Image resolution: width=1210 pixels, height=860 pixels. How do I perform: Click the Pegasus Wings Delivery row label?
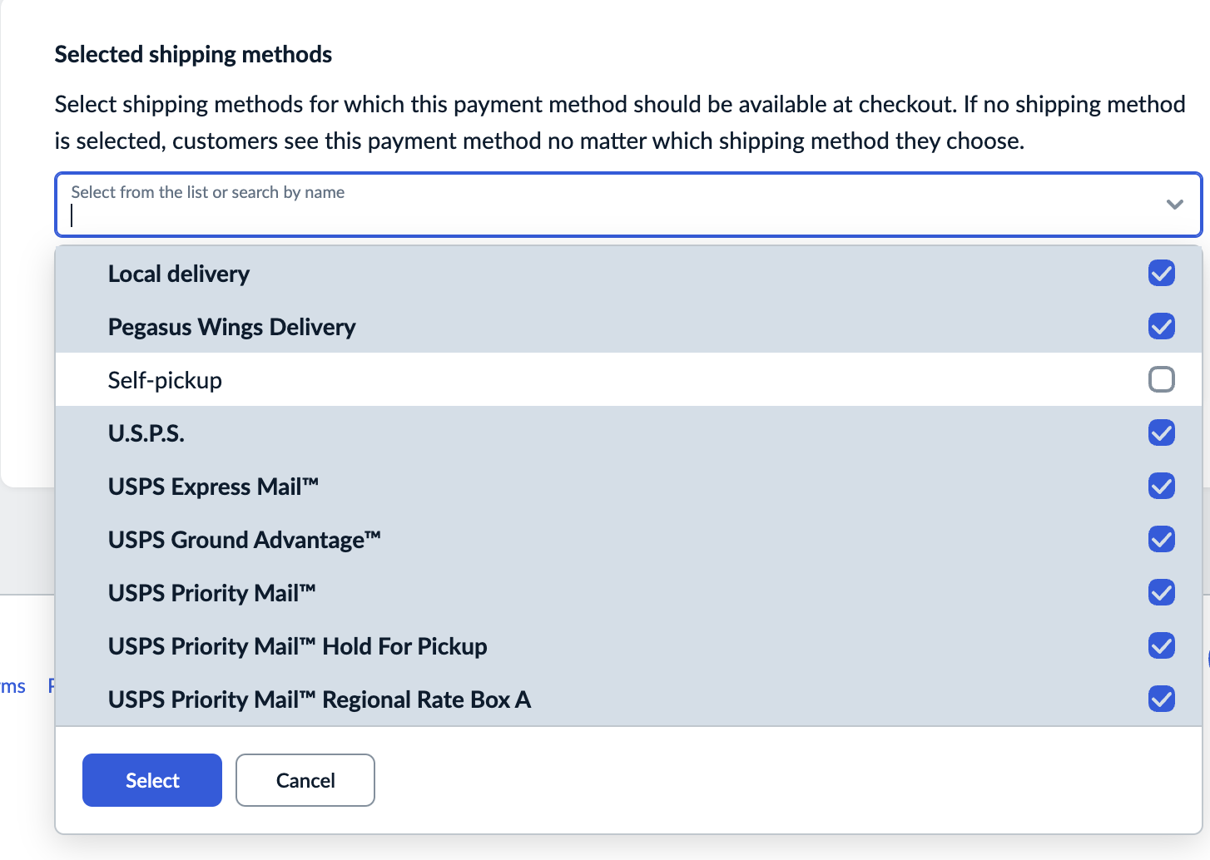(231, 326)
